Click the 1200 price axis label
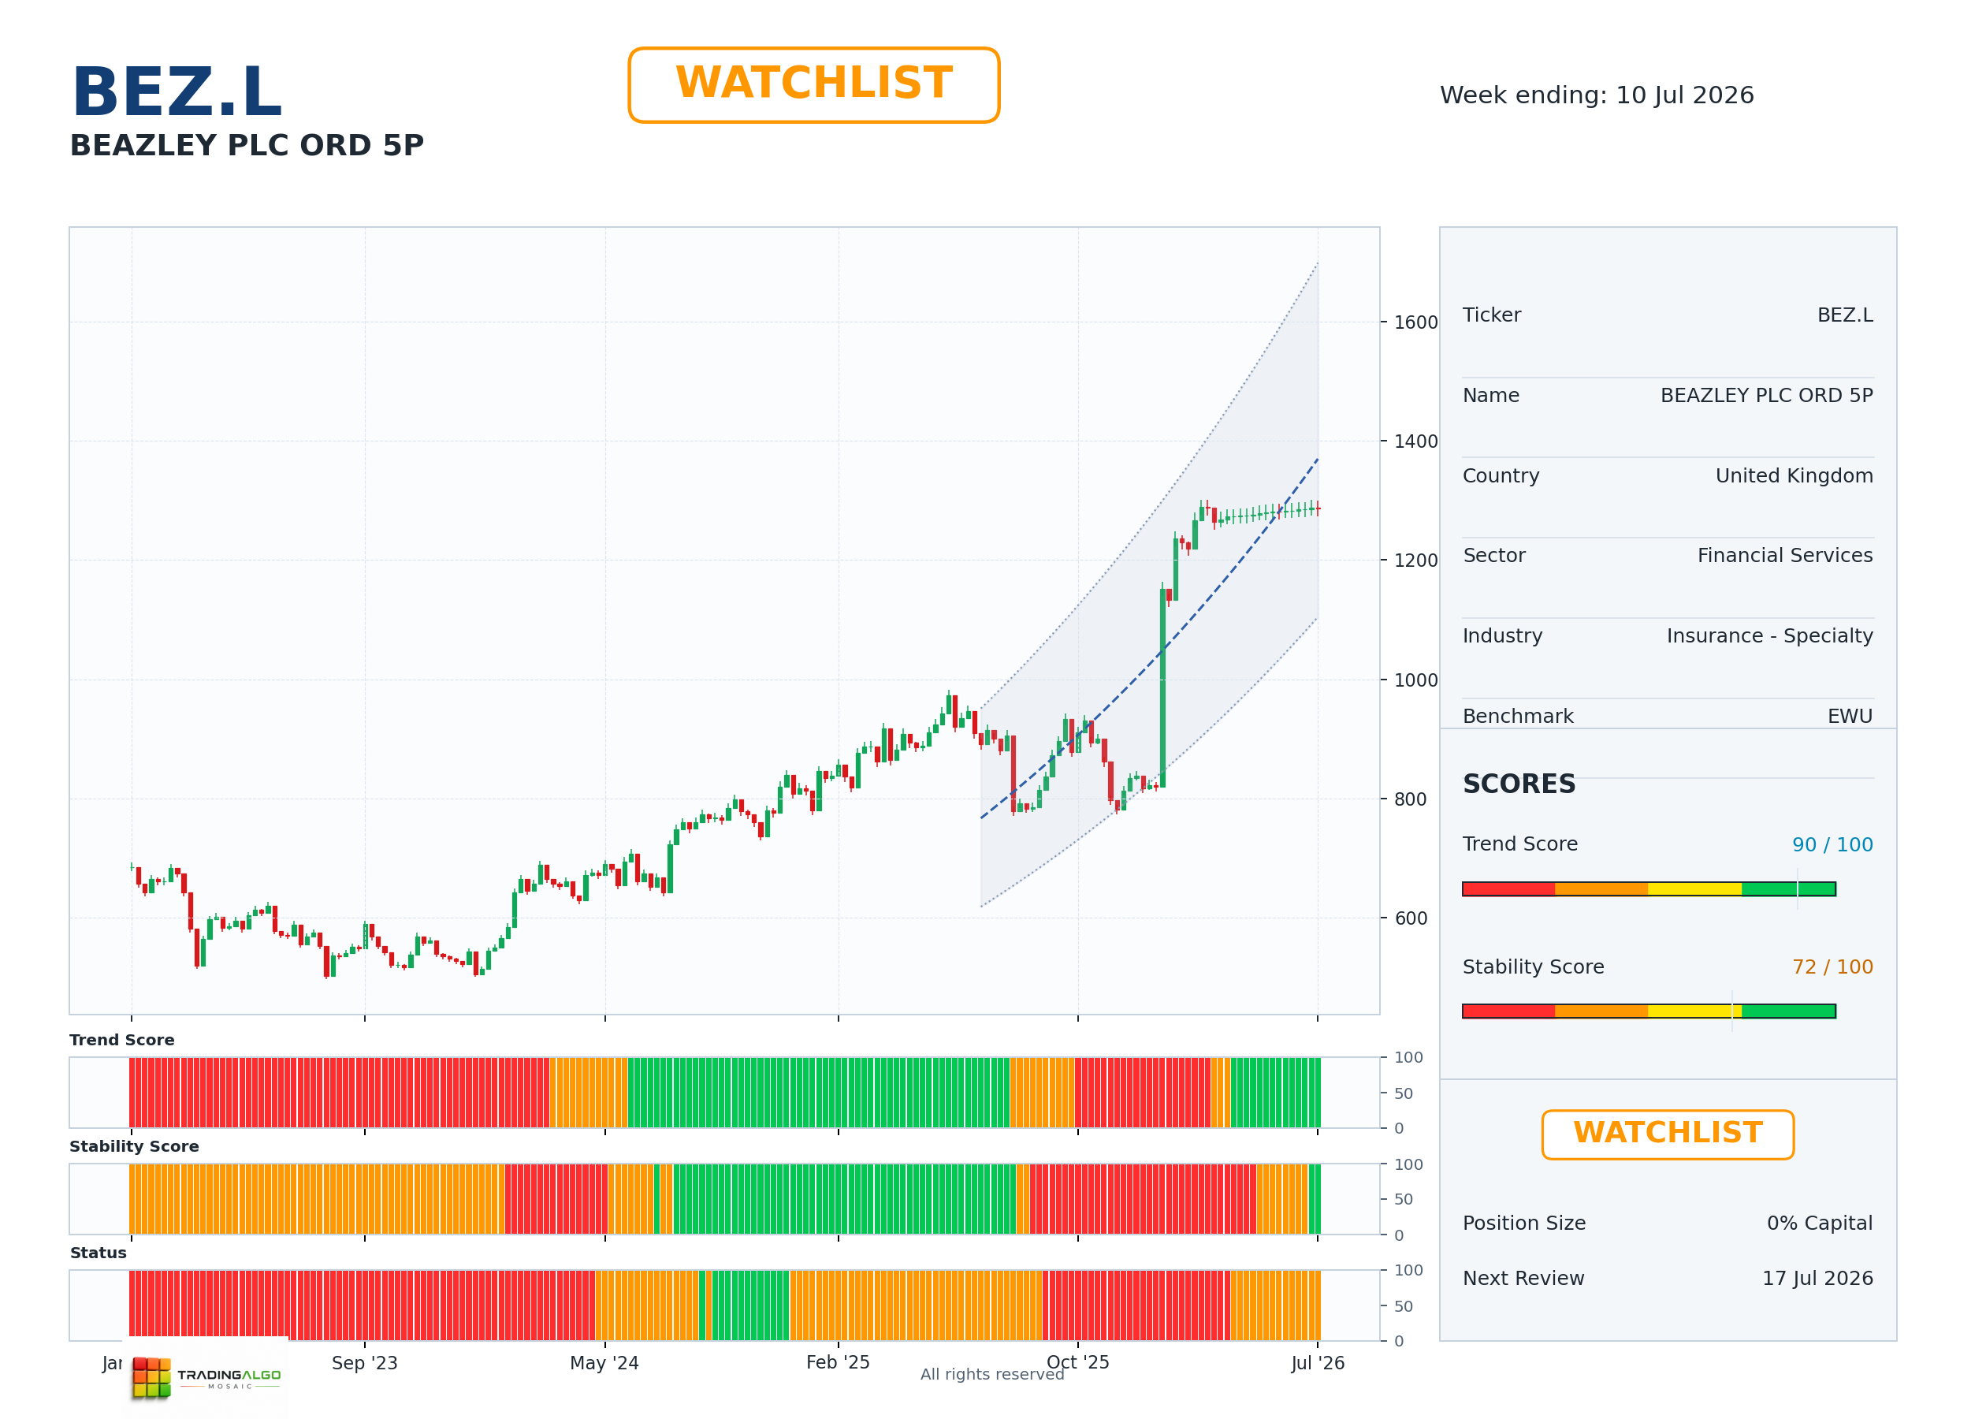 (x=1415, y=561)
